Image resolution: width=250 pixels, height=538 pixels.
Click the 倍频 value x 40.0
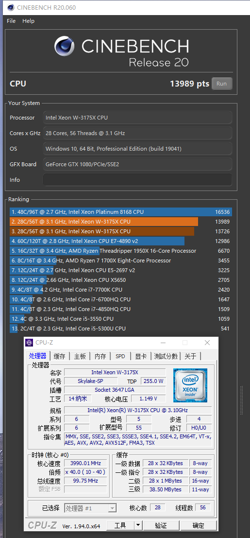coord(85,472)
